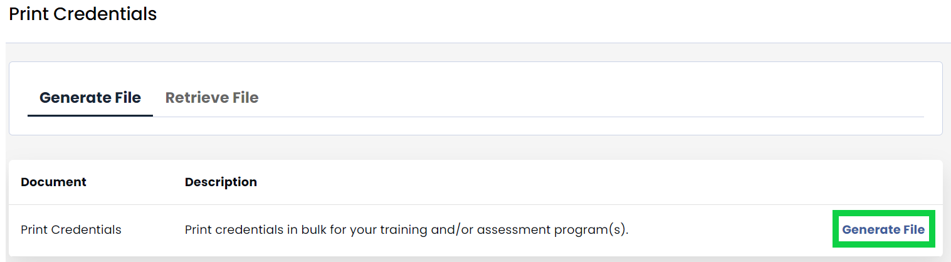Click the Document column header
This screenshot has height=262, width=951.
point(53,182)
